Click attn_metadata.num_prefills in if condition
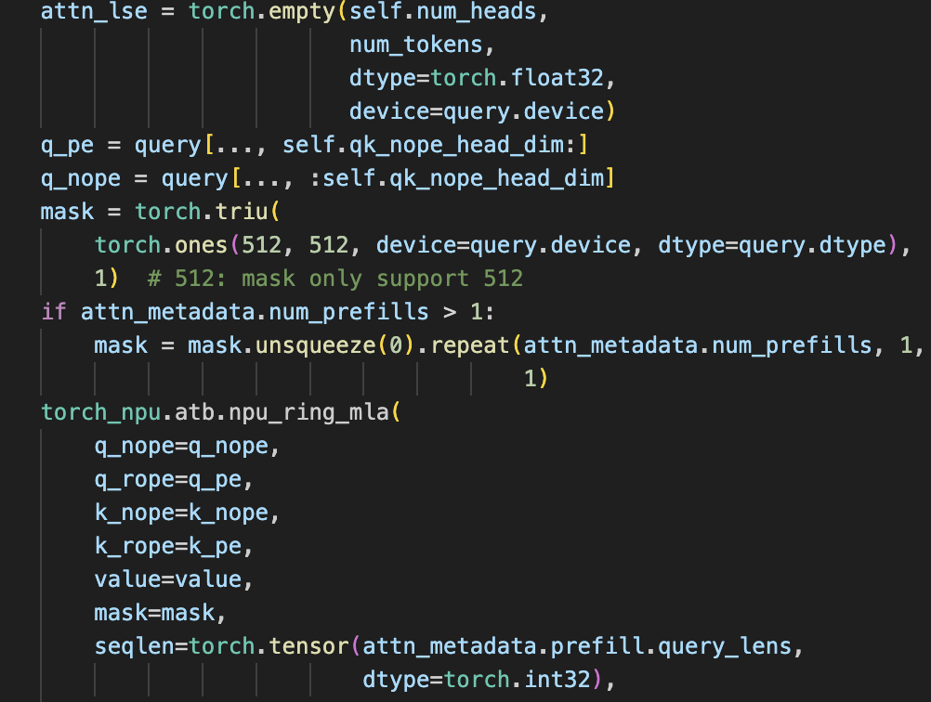 tap(255, 312)
